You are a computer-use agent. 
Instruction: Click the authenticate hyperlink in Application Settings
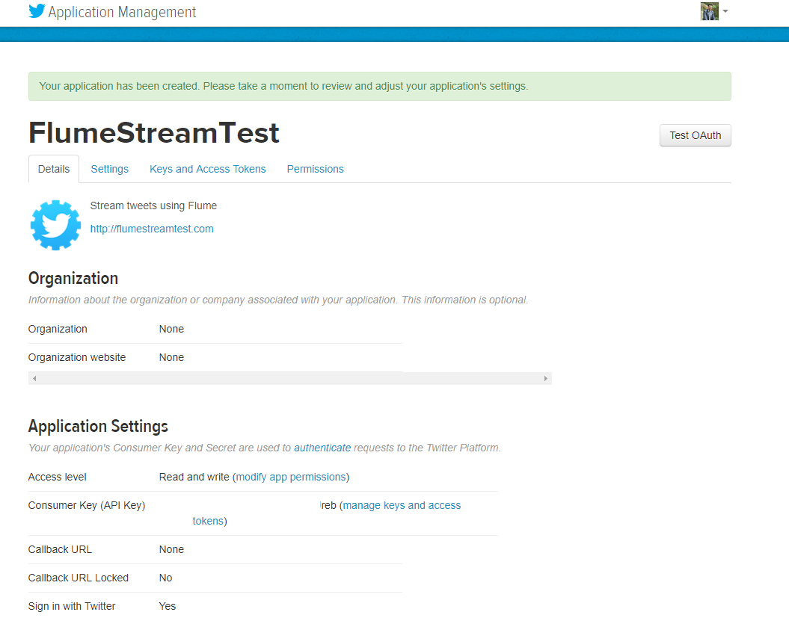[x=322, y=447]
